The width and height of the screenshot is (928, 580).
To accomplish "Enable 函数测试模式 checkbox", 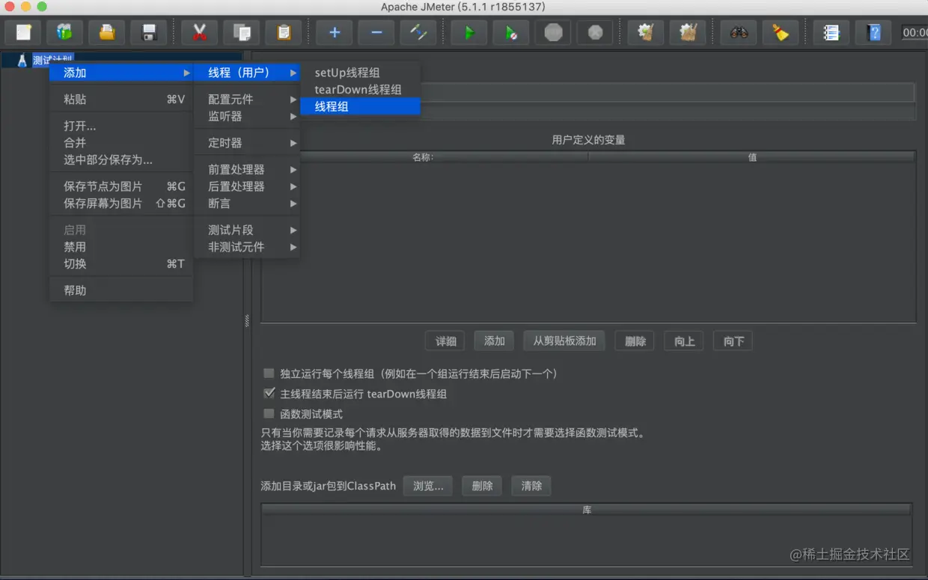I will [x=269, y=413].
